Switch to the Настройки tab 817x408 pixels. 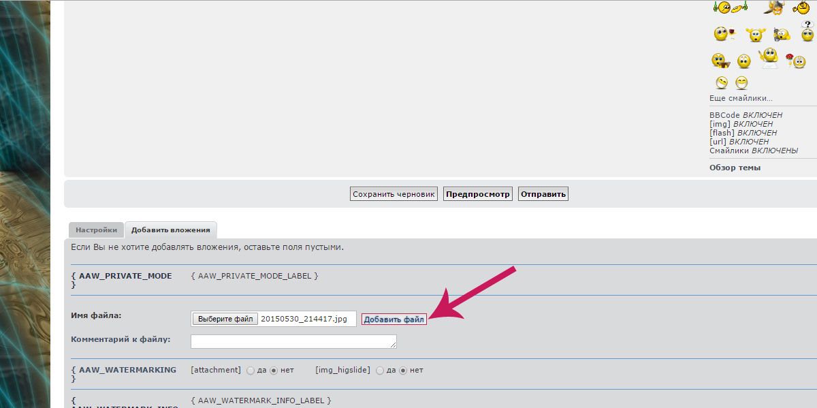[x=96, y=230]
